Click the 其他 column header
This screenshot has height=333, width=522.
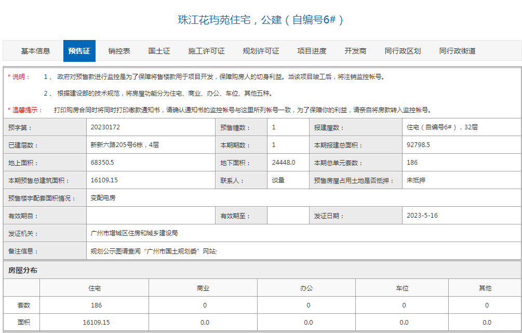tap(486, 287)
